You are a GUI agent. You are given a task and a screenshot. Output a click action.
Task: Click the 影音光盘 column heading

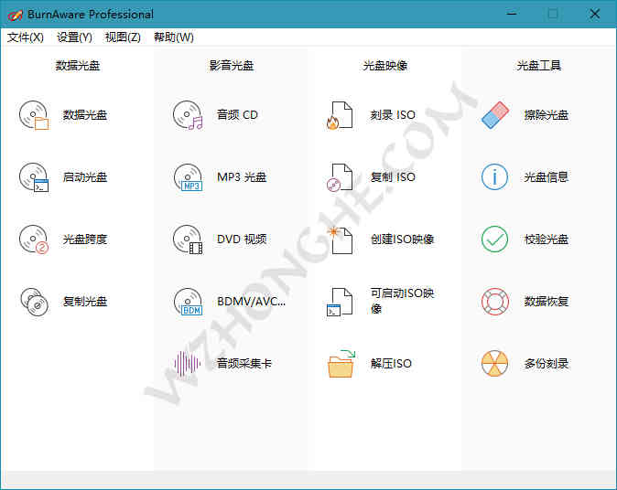coord(232,66)
